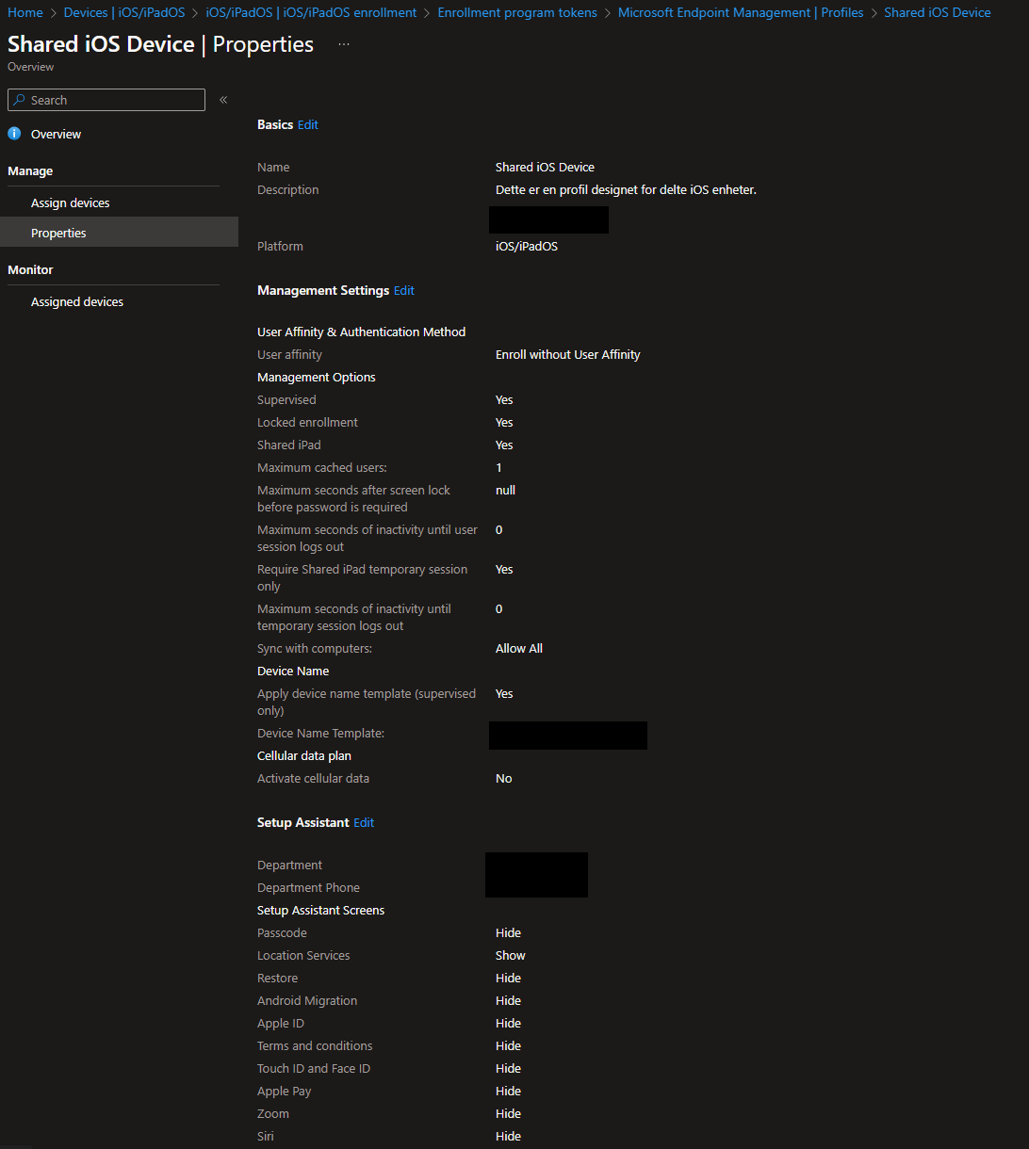The height and width of the screenshot is (1149, 1029).
Task: Edit the Management Settings section
Action: pyautogui.click(x=403, y=290)
